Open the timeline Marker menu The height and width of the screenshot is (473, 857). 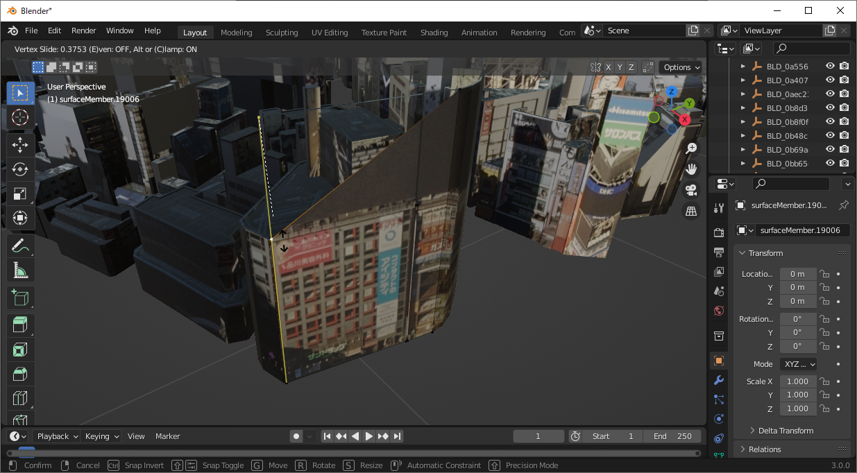pyautogui.click(x=167, y=436)
